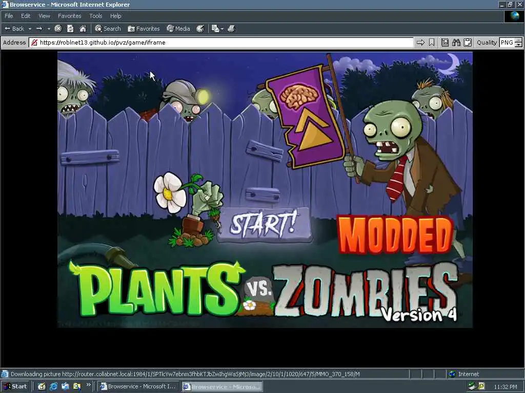Click the Back navigation arrow button
525x393 pixels.
14,29
